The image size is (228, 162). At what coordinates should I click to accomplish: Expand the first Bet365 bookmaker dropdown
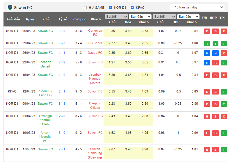coord(116,17)
